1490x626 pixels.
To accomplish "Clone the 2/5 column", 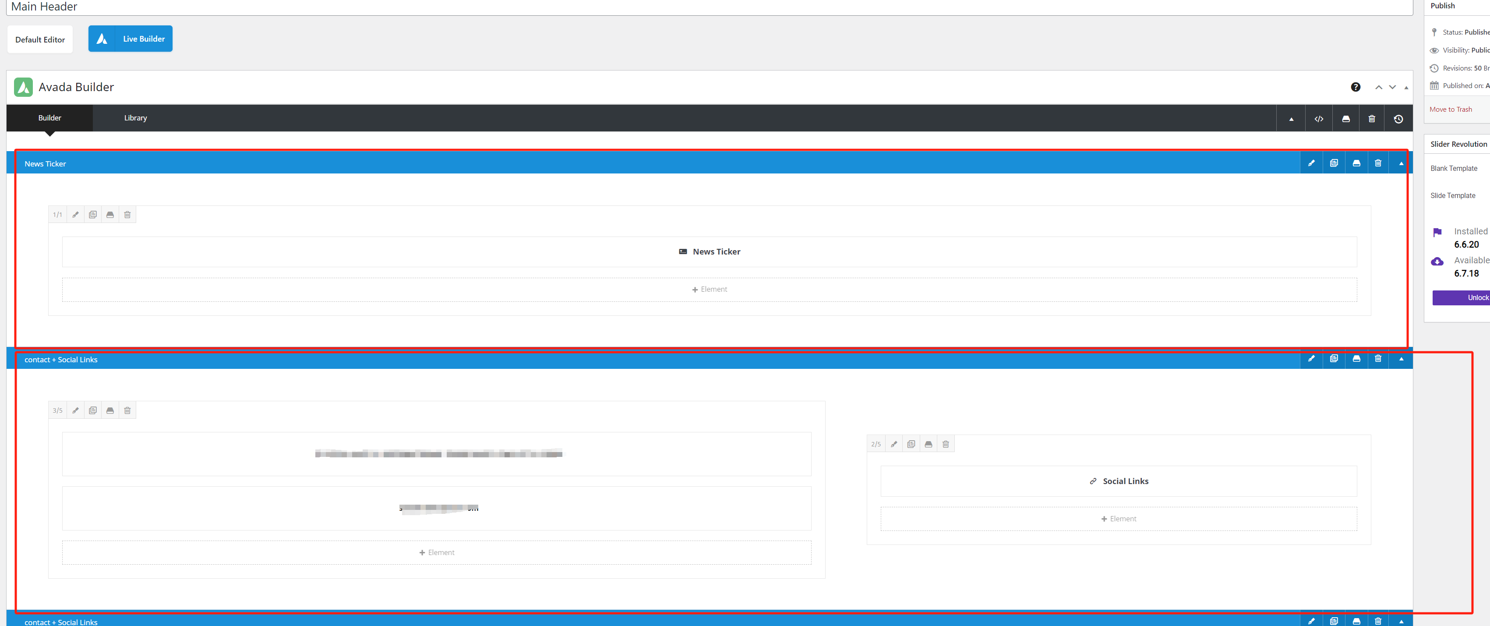I will tap(911, 444).
